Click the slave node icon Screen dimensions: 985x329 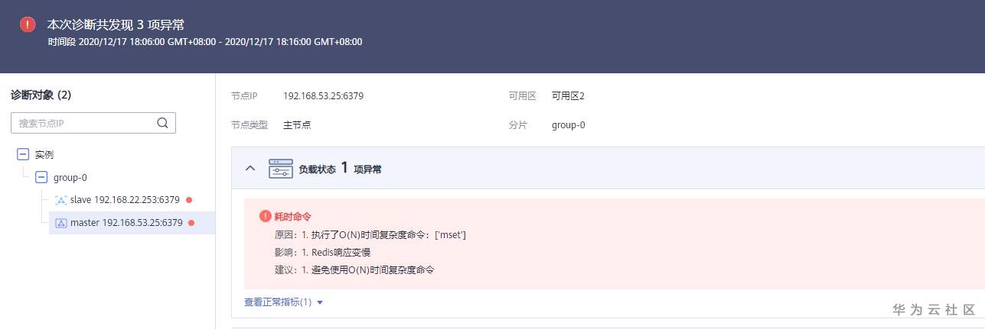[x=61, y=200]
